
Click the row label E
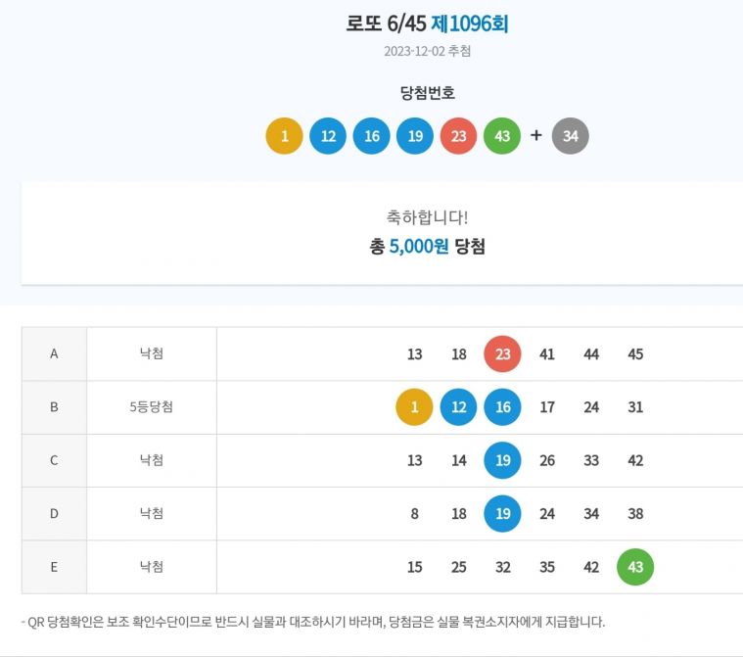pyautogui.click(x=54, y=567)
